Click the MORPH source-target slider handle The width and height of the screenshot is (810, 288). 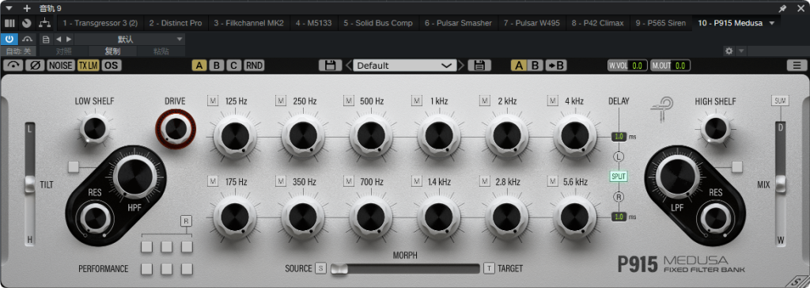339,268
